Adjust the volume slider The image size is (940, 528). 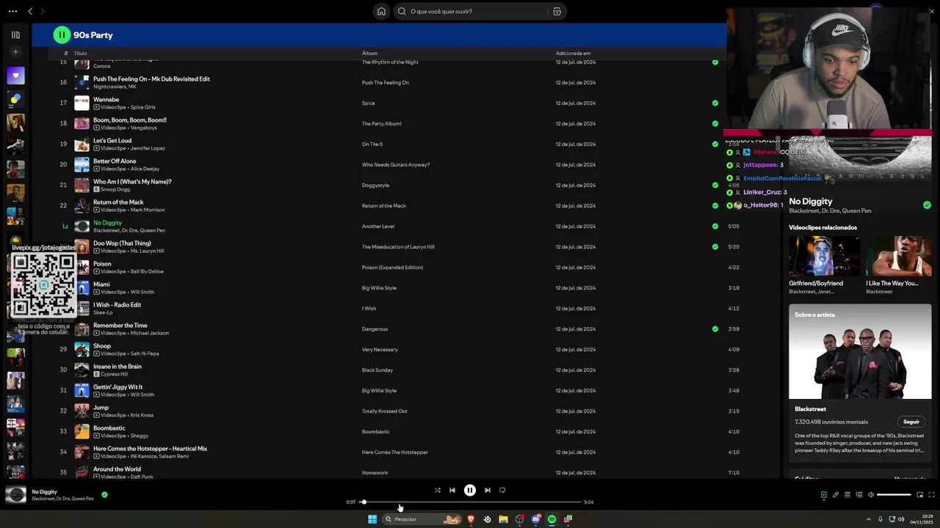point(894,495)
